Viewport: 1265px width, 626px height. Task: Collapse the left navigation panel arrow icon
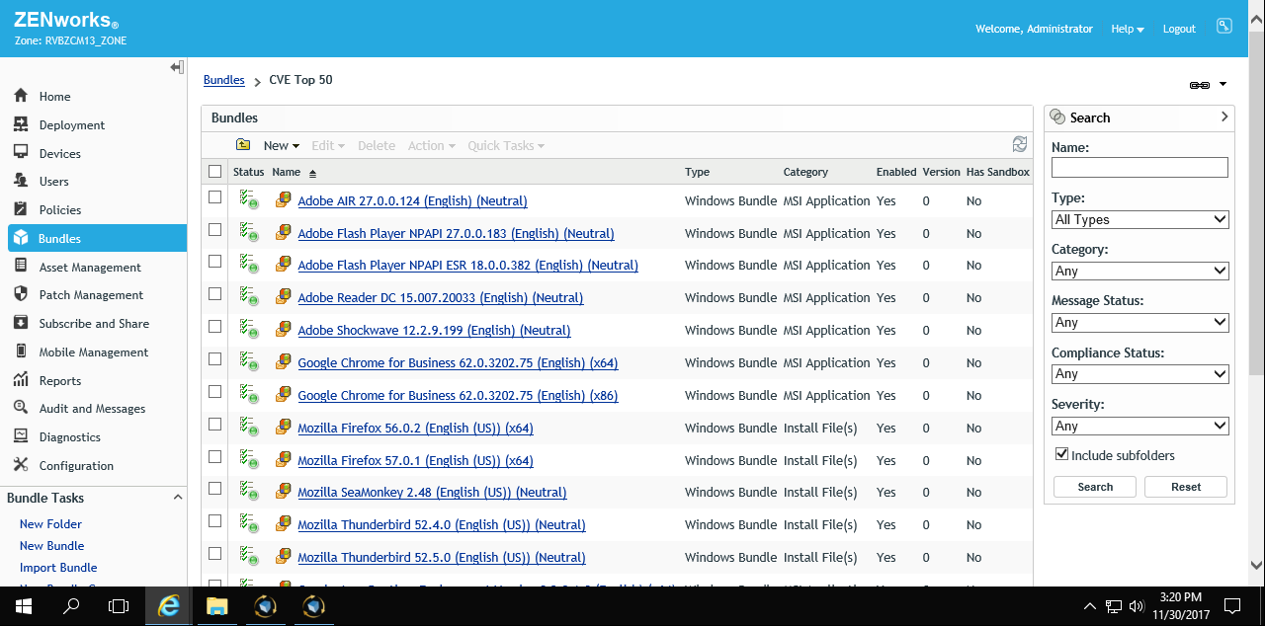(x=177, y=67)
